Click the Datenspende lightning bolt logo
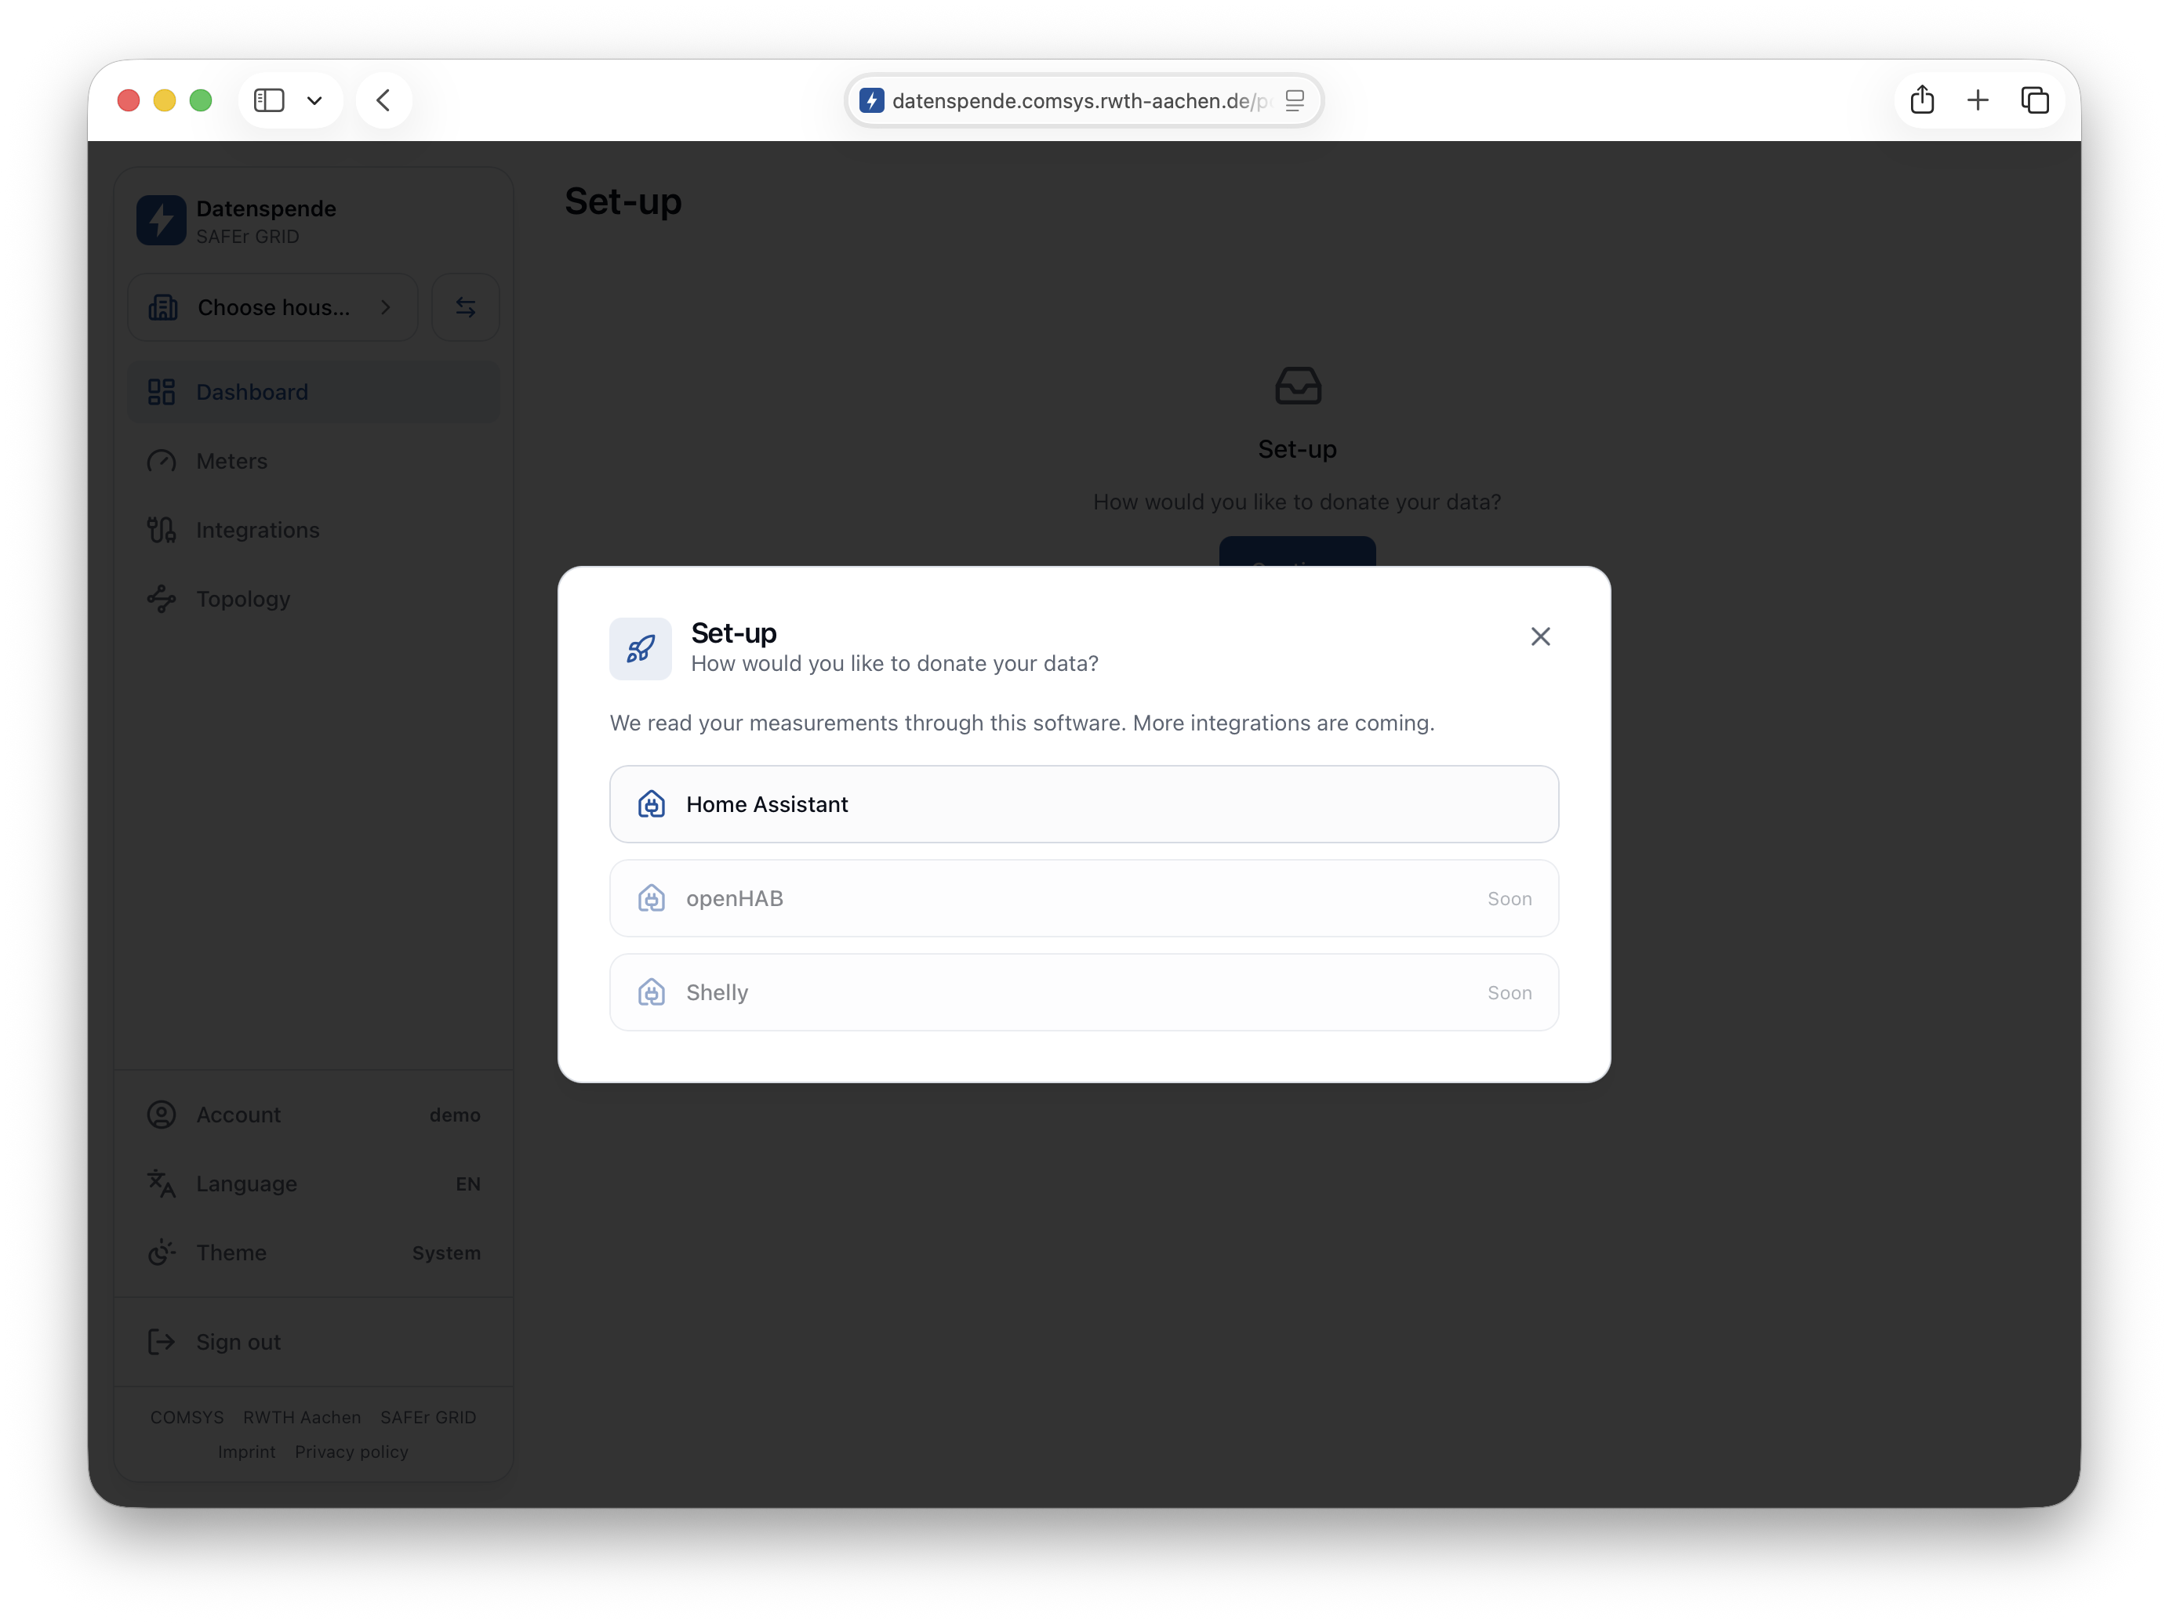This screenshot has width=2169, height=1624. tap(161, 220)
